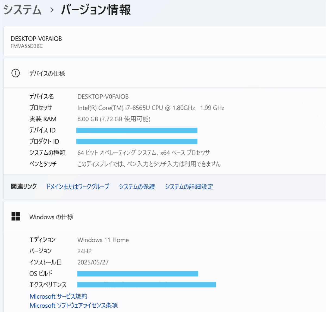Open the Microsoft サービス規約 link

click(x=58, y=296)
